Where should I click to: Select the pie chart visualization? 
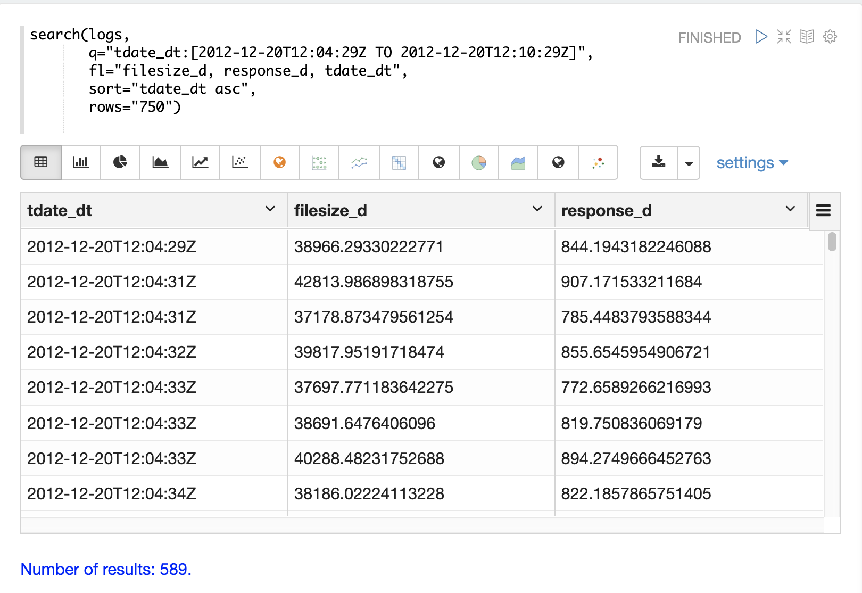click(120, 162)
